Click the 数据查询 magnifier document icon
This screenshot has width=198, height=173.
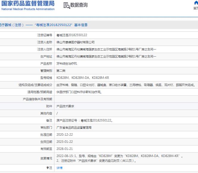click(x=67, y=5)
